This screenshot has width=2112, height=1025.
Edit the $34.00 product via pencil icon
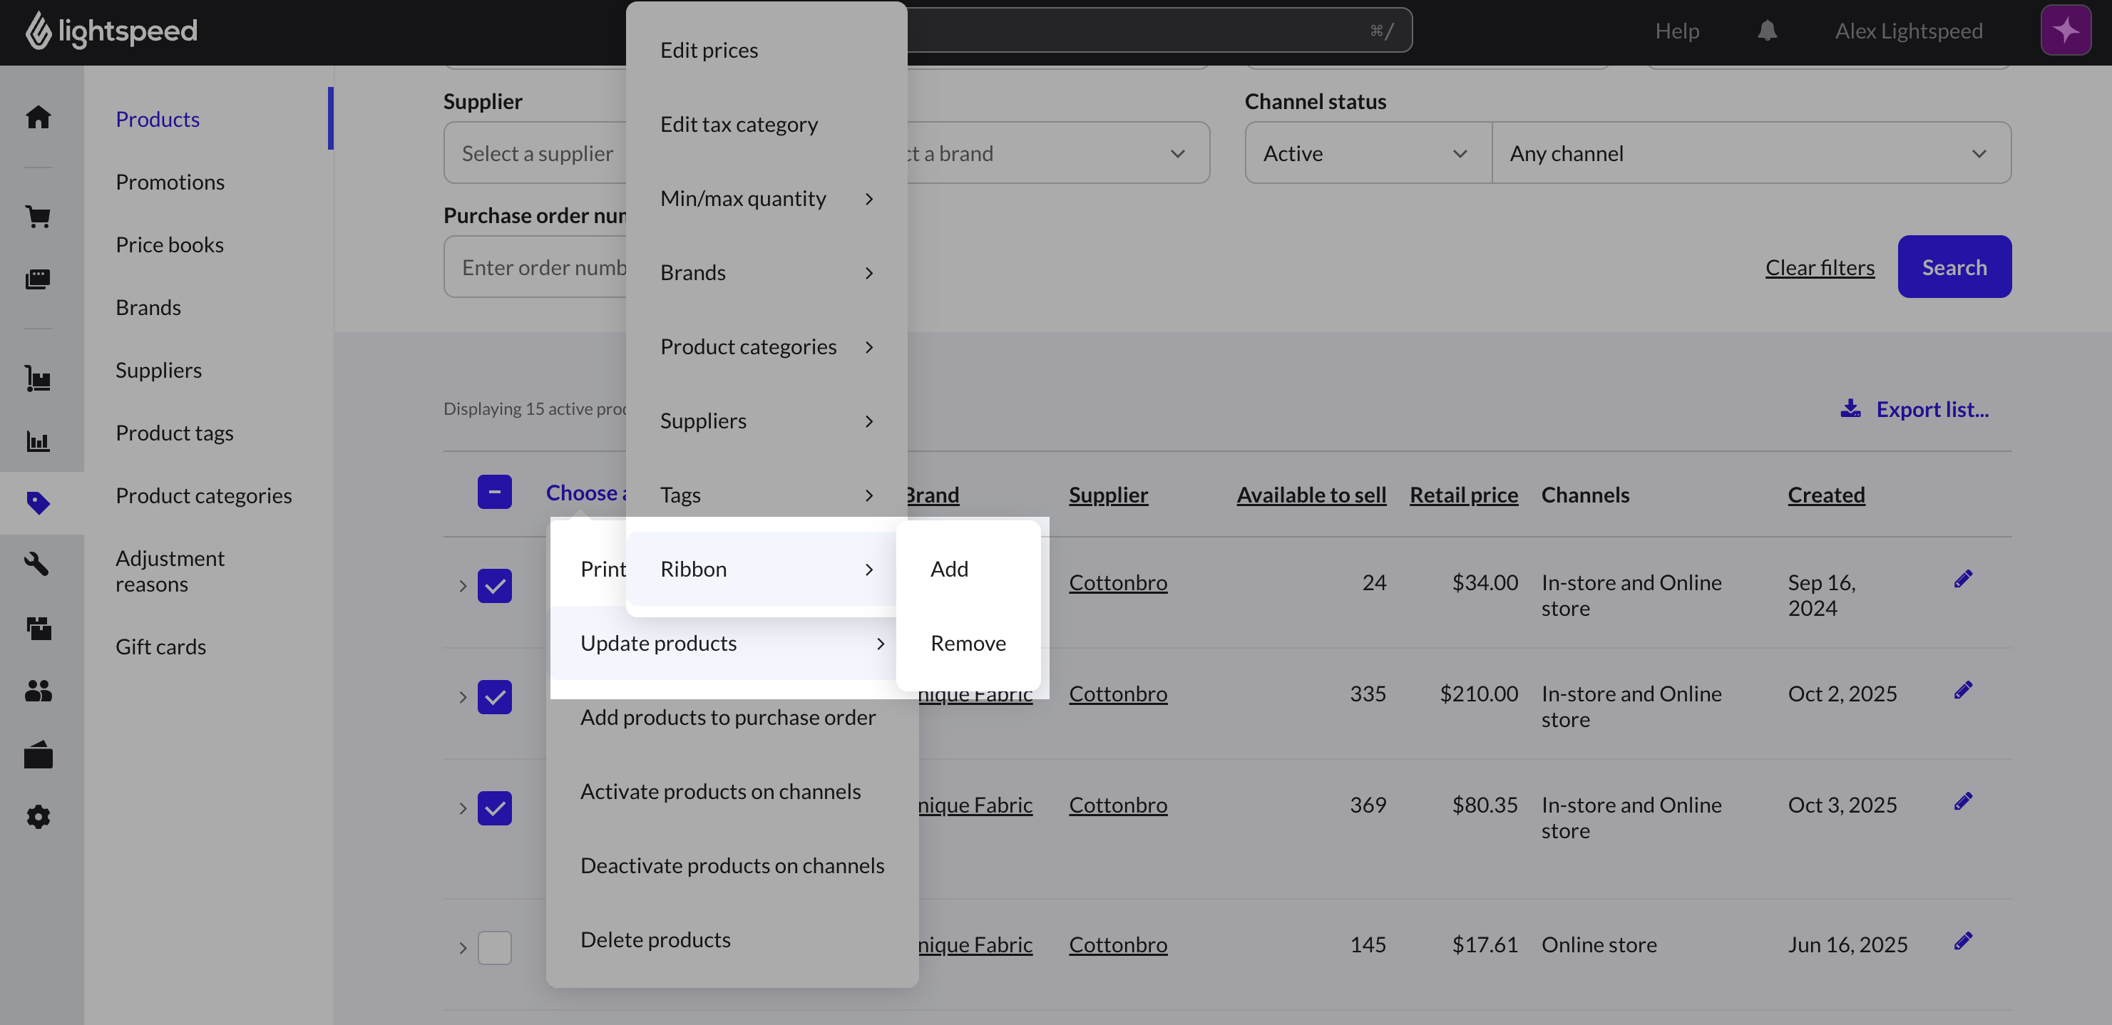pos(1963,580)
